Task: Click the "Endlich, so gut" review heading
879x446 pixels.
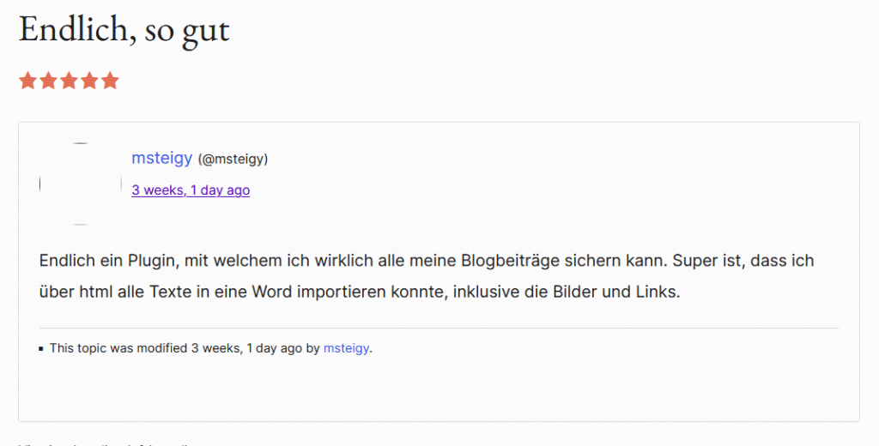Action: coord(124,30)
